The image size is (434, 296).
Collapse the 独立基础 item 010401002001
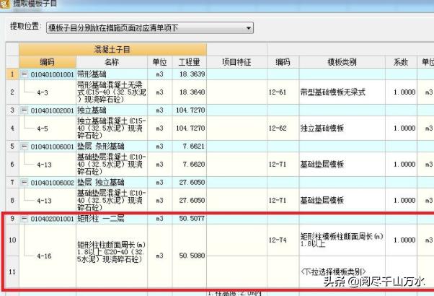tap(25, 110)
